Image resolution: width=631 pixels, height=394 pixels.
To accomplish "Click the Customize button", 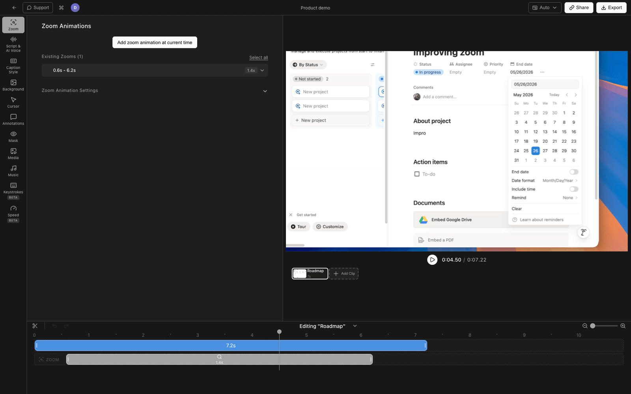I will coord(330,227).
